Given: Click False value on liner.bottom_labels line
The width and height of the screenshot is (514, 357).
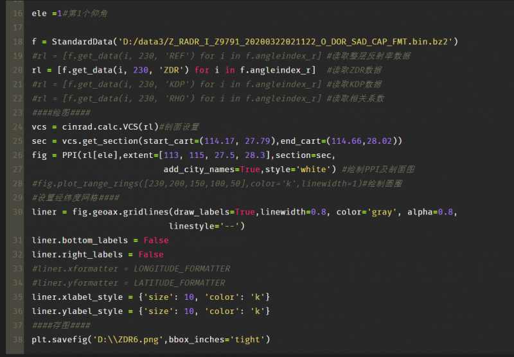Looking at the screenshot, I should click(x=156, y=240).
